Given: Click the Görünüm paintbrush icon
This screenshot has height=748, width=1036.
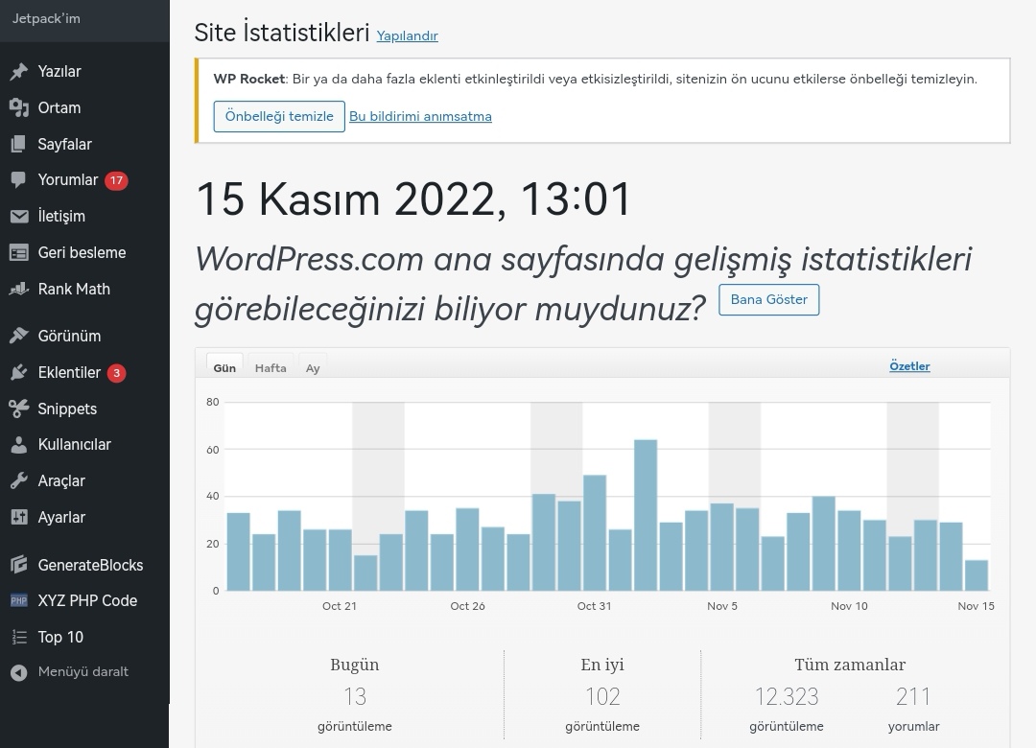Looking at the screenshot, I should click(19, 336).
